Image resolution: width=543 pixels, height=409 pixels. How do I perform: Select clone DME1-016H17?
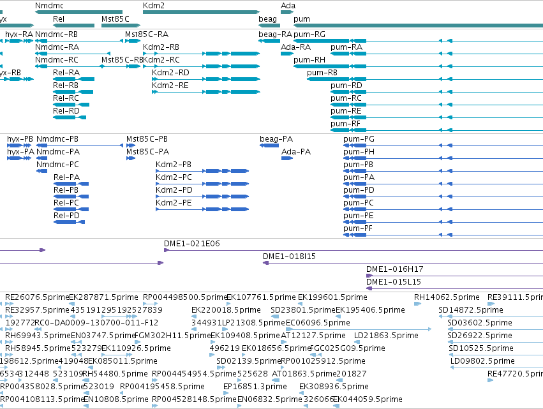[455, 276]
